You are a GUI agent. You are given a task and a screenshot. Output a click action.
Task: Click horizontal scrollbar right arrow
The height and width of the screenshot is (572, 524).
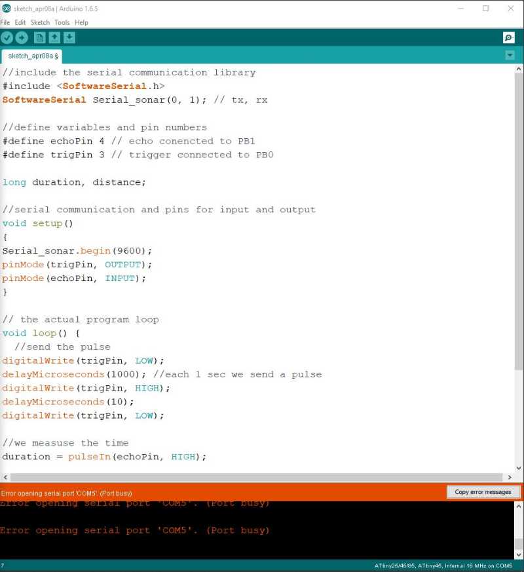(510, 477)
